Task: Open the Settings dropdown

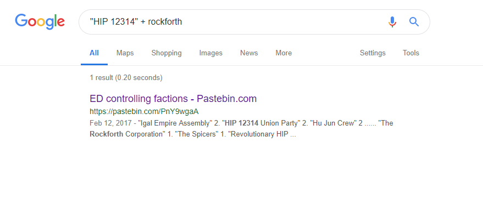Action: click(x=373, y=53)
